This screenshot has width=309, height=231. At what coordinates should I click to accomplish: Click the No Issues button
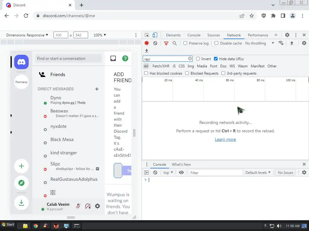(x=285, y=173)
